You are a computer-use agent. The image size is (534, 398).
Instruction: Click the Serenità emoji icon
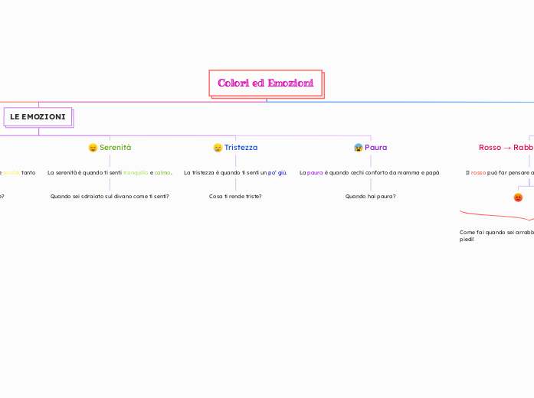(93, 148)
